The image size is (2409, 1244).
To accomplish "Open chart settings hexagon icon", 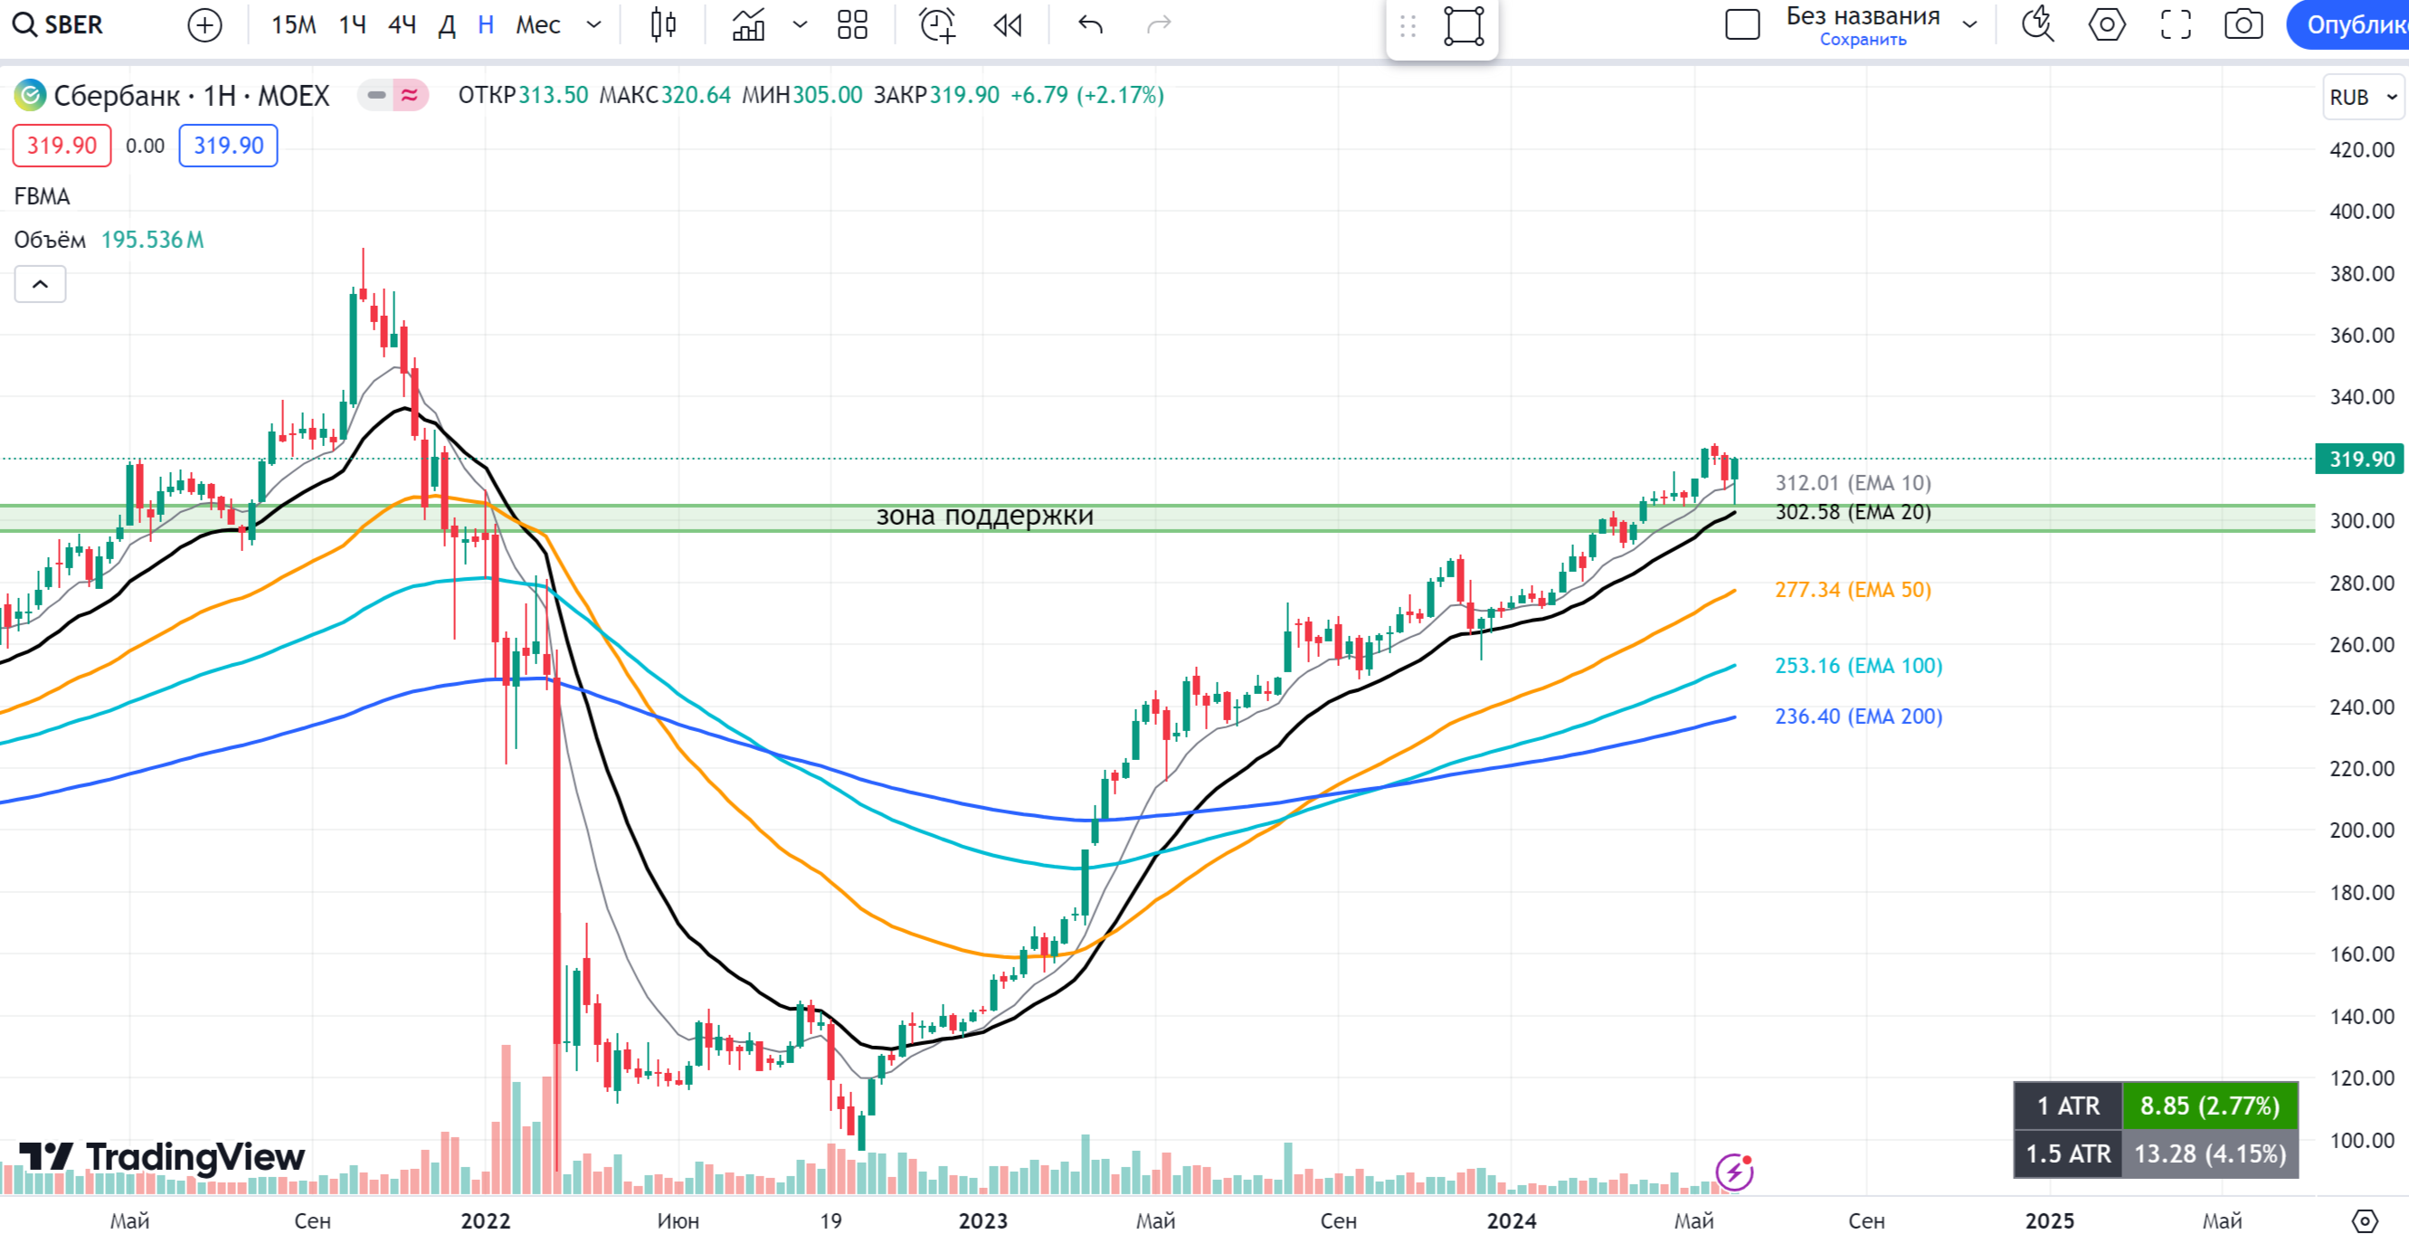I will pos(2106,24).
